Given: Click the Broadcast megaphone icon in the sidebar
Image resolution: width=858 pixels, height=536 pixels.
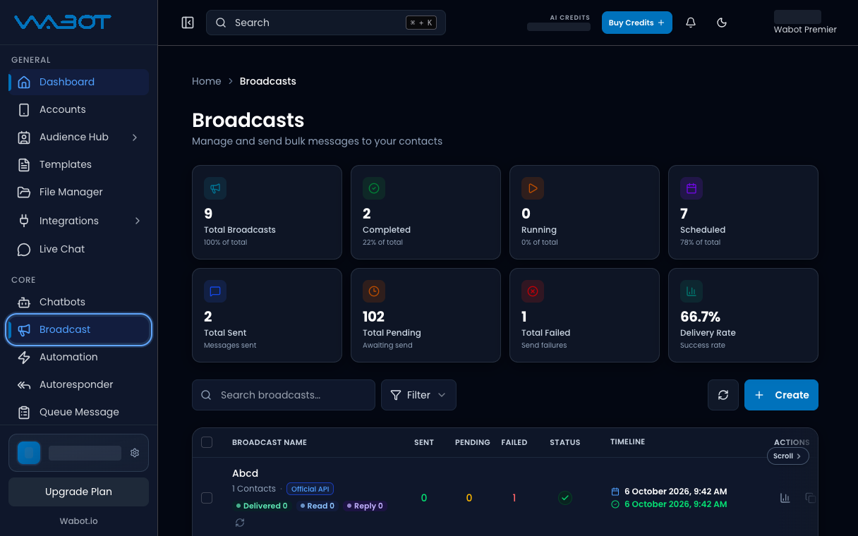Looking at the screenshot, I should (x=24, y=329).
